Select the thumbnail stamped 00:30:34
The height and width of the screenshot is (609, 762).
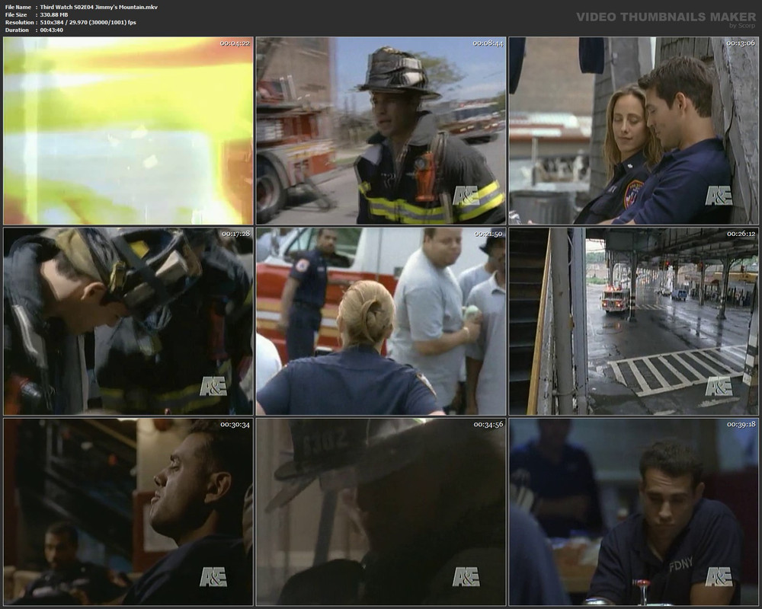coord(128,512)
